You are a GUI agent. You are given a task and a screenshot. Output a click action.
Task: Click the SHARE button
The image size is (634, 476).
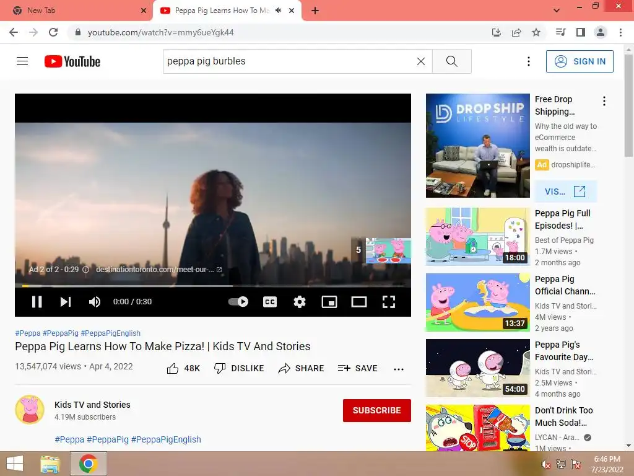pyautogui.click(x=302, y=368)
